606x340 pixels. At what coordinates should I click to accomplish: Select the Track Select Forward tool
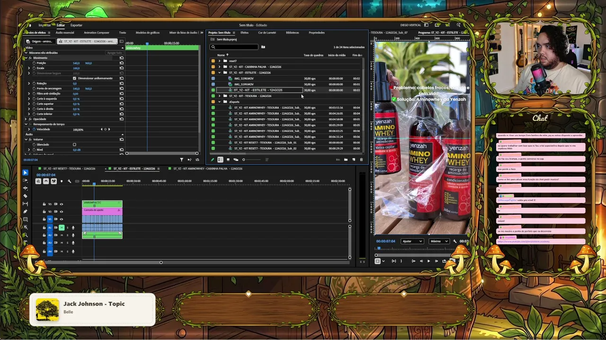pos(25,180)
